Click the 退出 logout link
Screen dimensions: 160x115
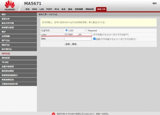point(155,3)
